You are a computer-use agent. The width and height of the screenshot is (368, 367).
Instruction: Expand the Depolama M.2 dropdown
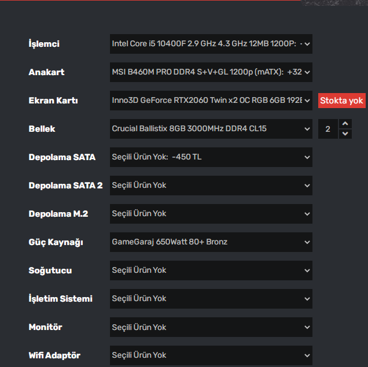coord(211,214)
